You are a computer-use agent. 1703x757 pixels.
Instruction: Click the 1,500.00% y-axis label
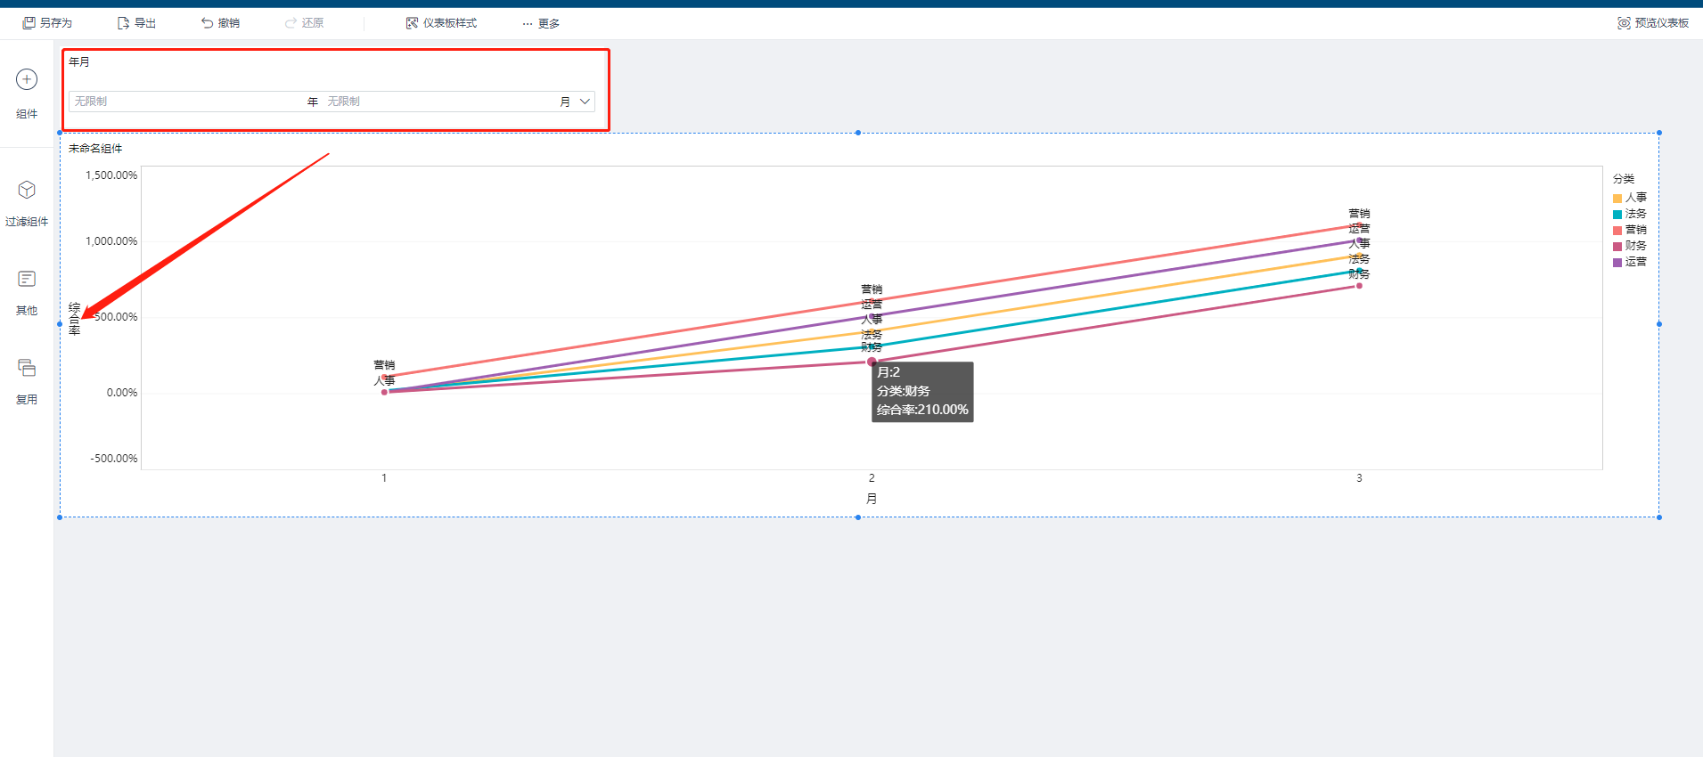pos(111,175)
